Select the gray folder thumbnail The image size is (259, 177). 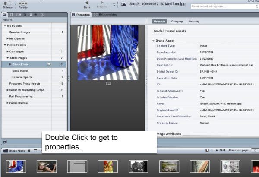coord(77,166)
